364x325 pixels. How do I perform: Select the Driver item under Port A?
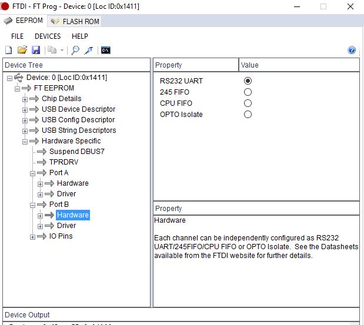66,194
